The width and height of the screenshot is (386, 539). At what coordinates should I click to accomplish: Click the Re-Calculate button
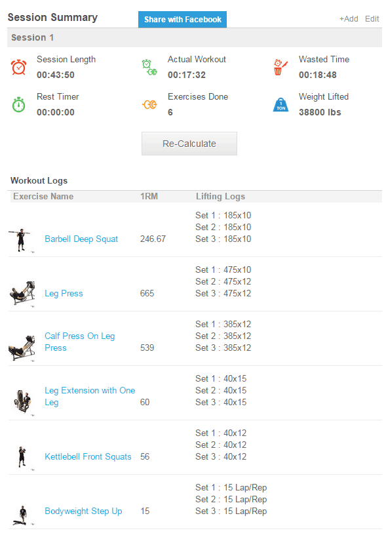click(x=189, y=144)
